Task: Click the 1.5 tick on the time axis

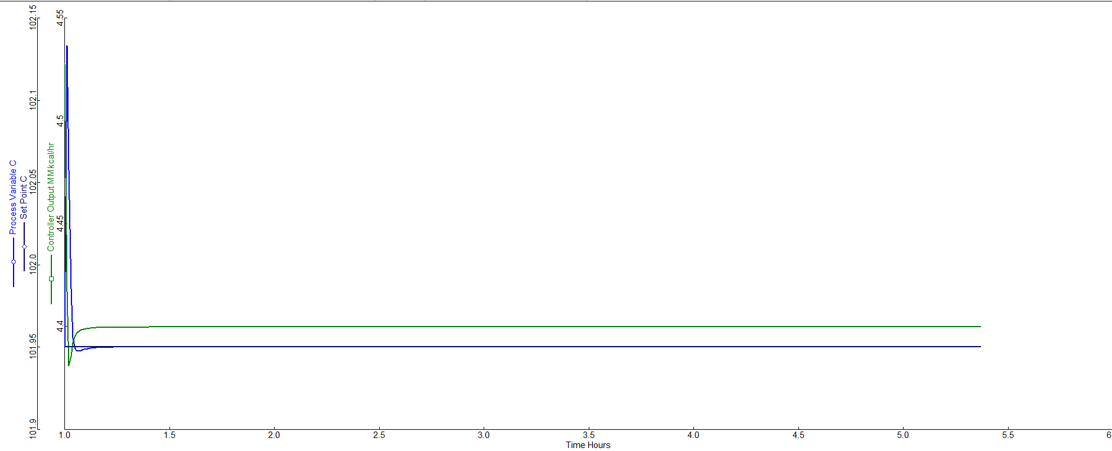Action: coord(169,435)
